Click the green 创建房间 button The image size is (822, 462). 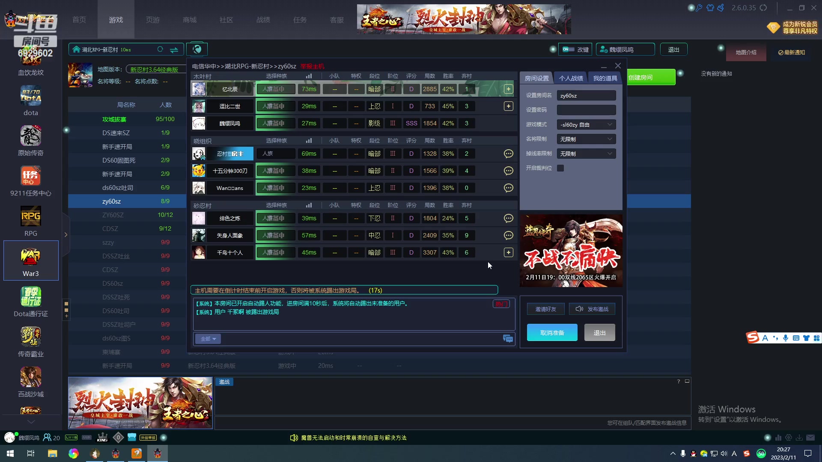(x=651, y=77)
